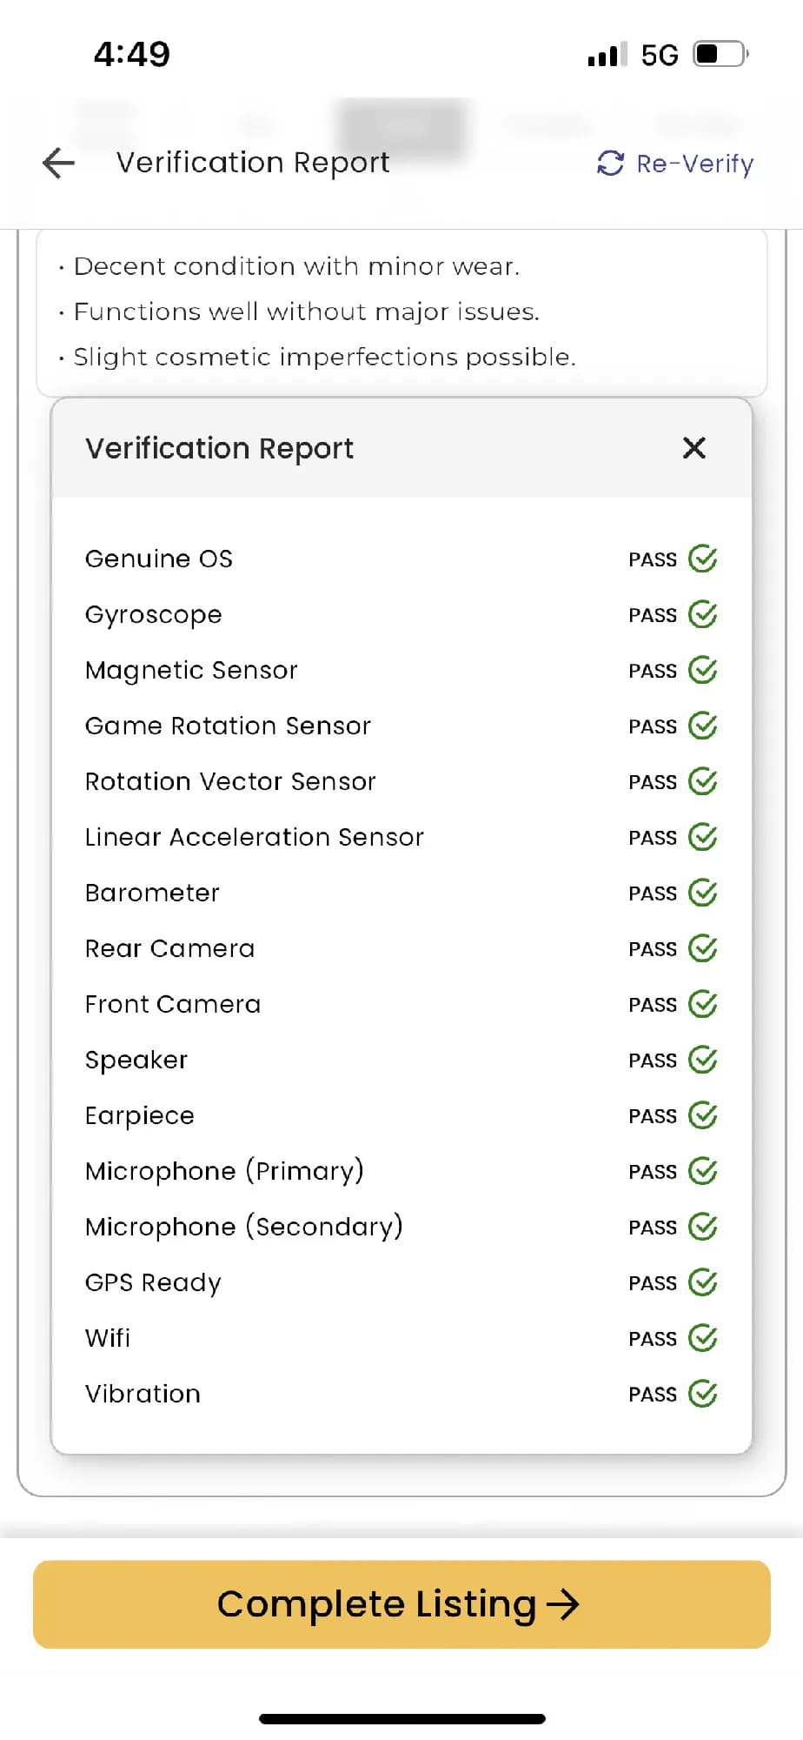Select the Magnetic Sensor row label
The image size is (803, 1740).
pos(191,670)
